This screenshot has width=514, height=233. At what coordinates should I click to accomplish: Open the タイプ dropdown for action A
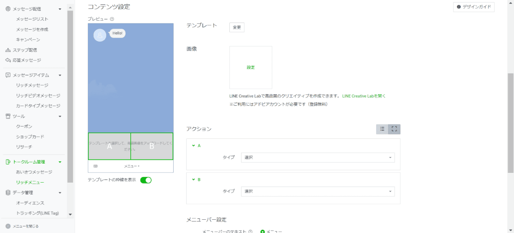click(x=317, y=158)
